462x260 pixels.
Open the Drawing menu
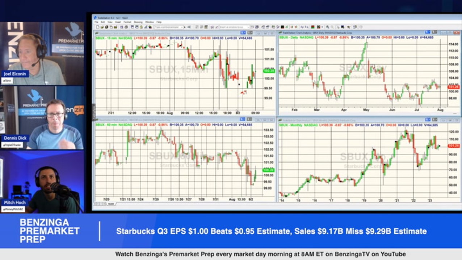point(138,22)
